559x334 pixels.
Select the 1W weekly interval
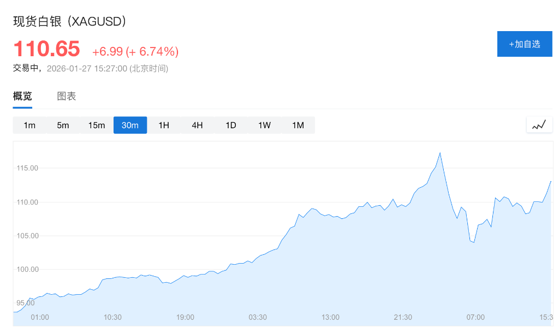pyautogui.click(x=264, y=125)
